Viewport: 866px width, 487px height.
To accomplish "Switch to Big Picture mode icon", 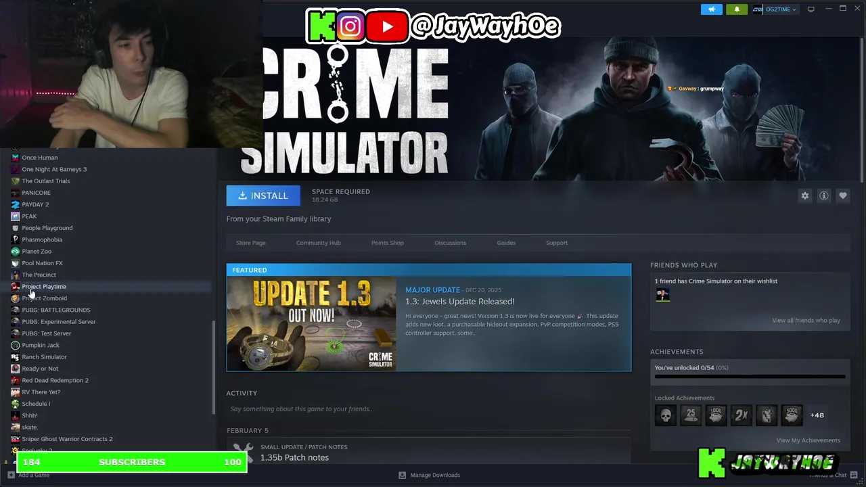I will pyautogui.click(x=811, y=9).
